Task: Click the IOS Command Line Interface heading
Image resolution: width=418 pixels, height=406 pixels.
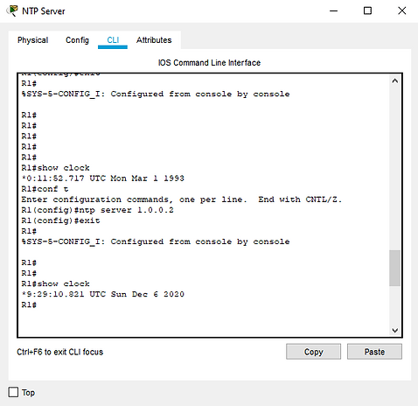Action: click(x=209, y=63)
